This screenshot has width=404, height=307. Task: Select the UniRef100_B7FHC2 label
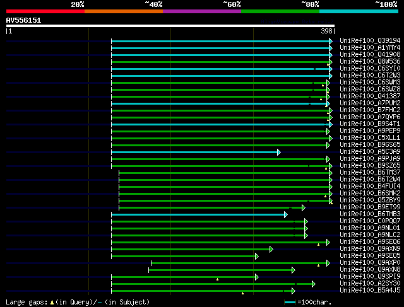coord(370,110)
